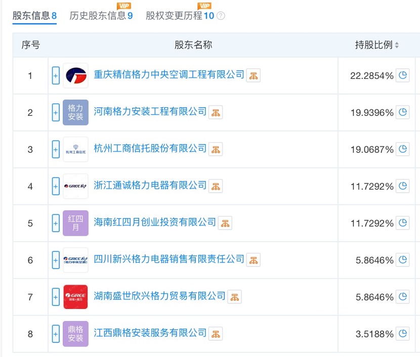Click the 杭州工商信托 logo thumbnail

pos(75,149)
